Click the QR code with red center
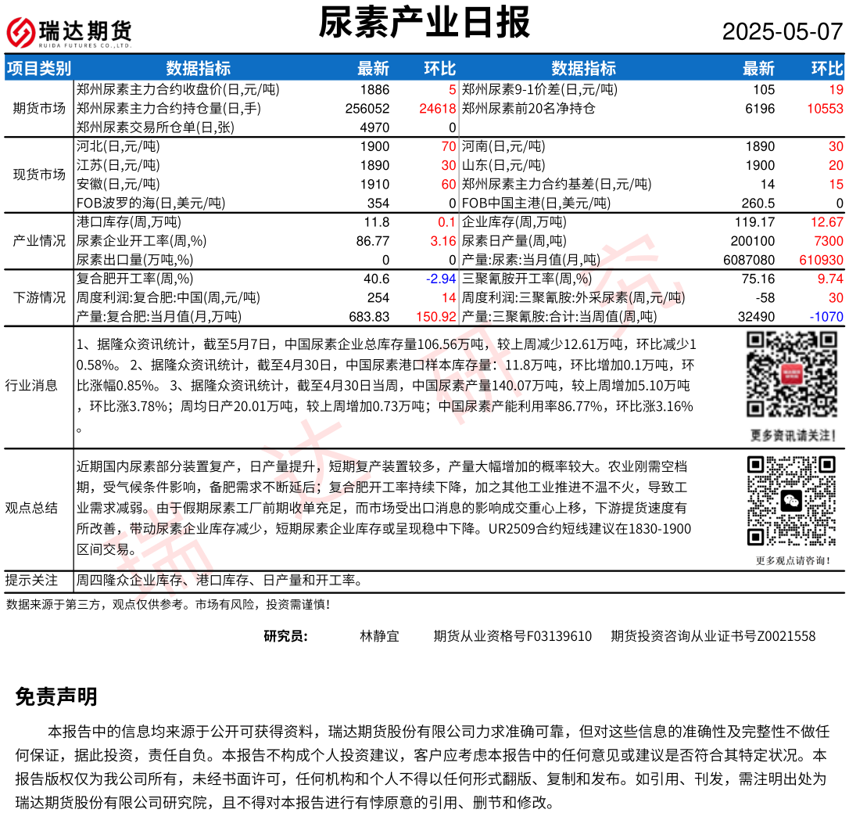Viewport: 849px width, 813px height. [793, 374]
